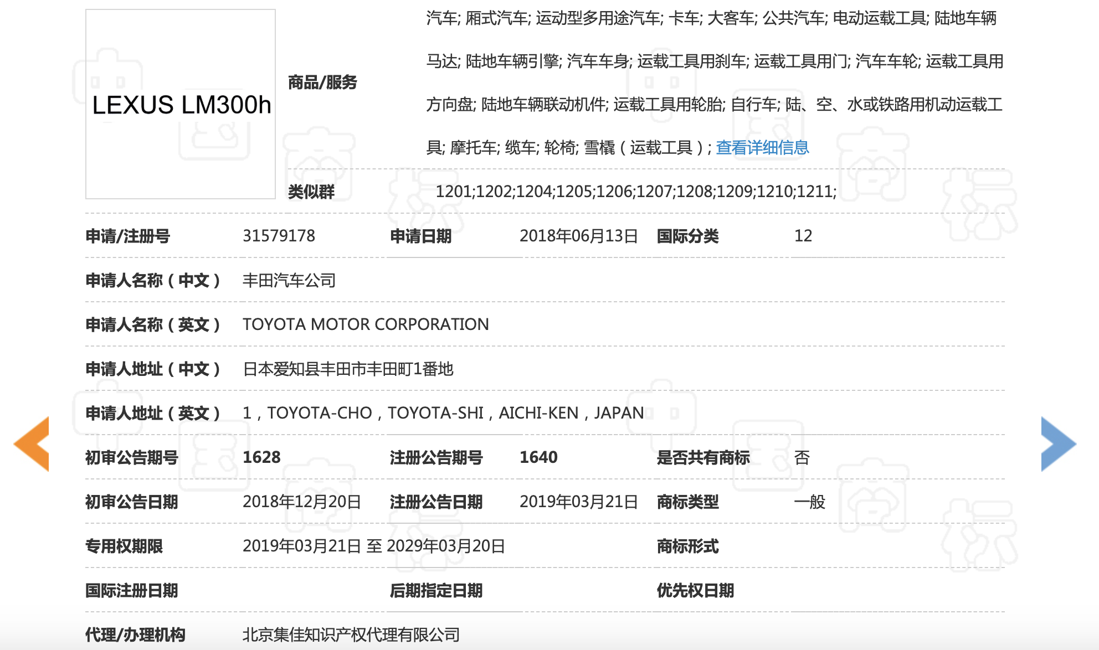This screenshot has height=650, width=1099.
Task: Click the 代理/办理机构 label
Action: [135, 634]
